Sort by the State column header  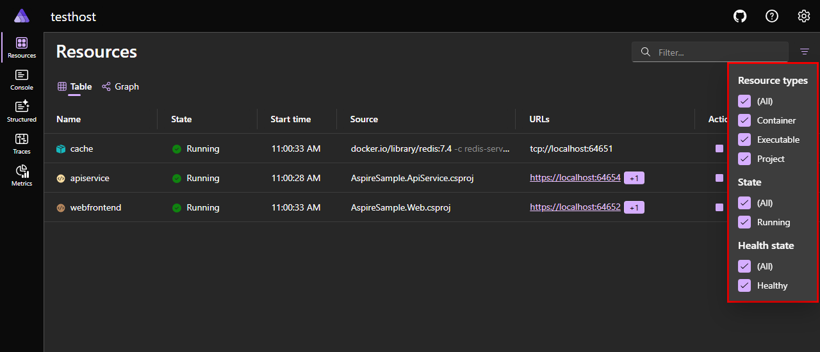(x=181, y=119)
